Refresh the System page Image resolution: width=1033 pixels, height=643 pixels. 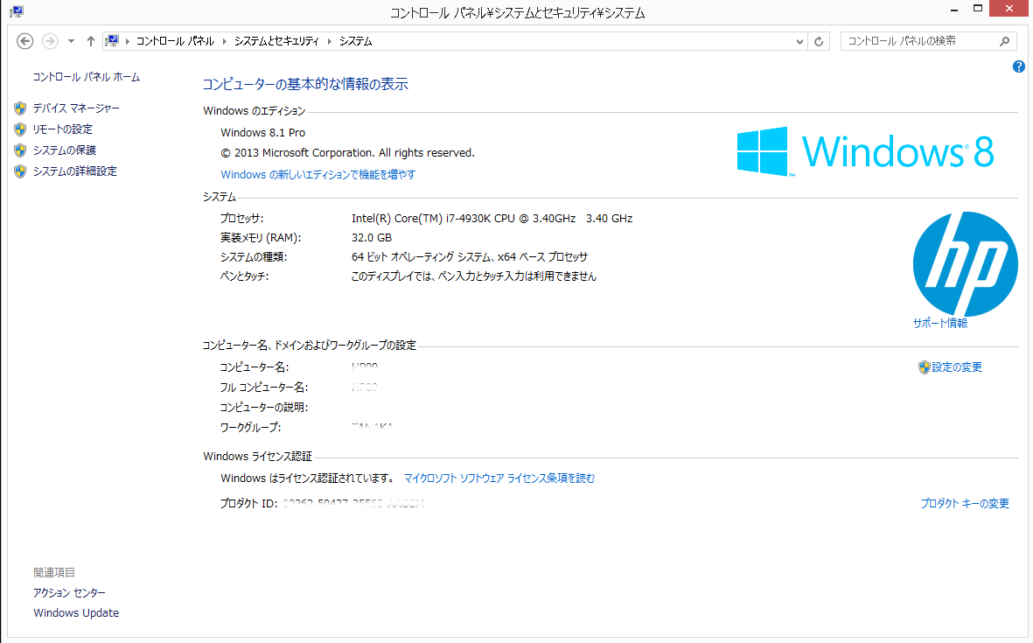coord(819,41)
